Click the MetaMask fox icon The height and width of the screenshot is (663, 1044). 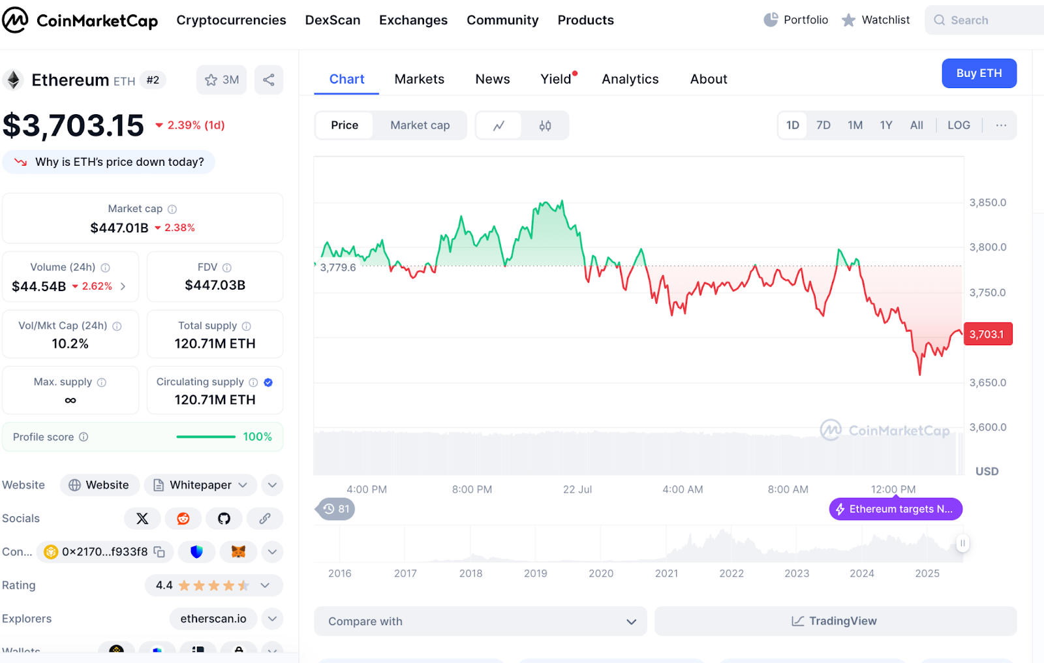pyautogui.click(x=238, y=552)
